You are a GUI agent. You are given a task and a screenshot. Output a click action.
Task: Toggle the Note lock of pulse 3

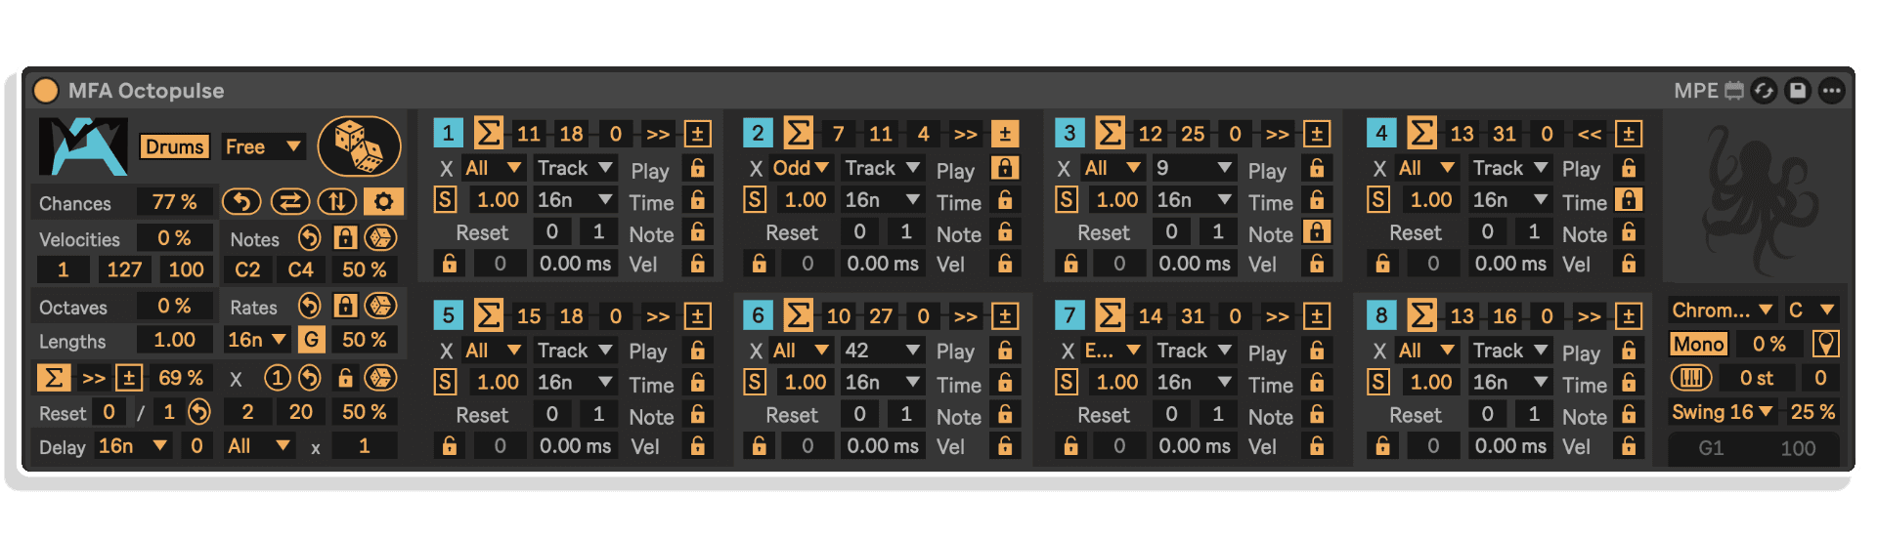[1317, 232]
